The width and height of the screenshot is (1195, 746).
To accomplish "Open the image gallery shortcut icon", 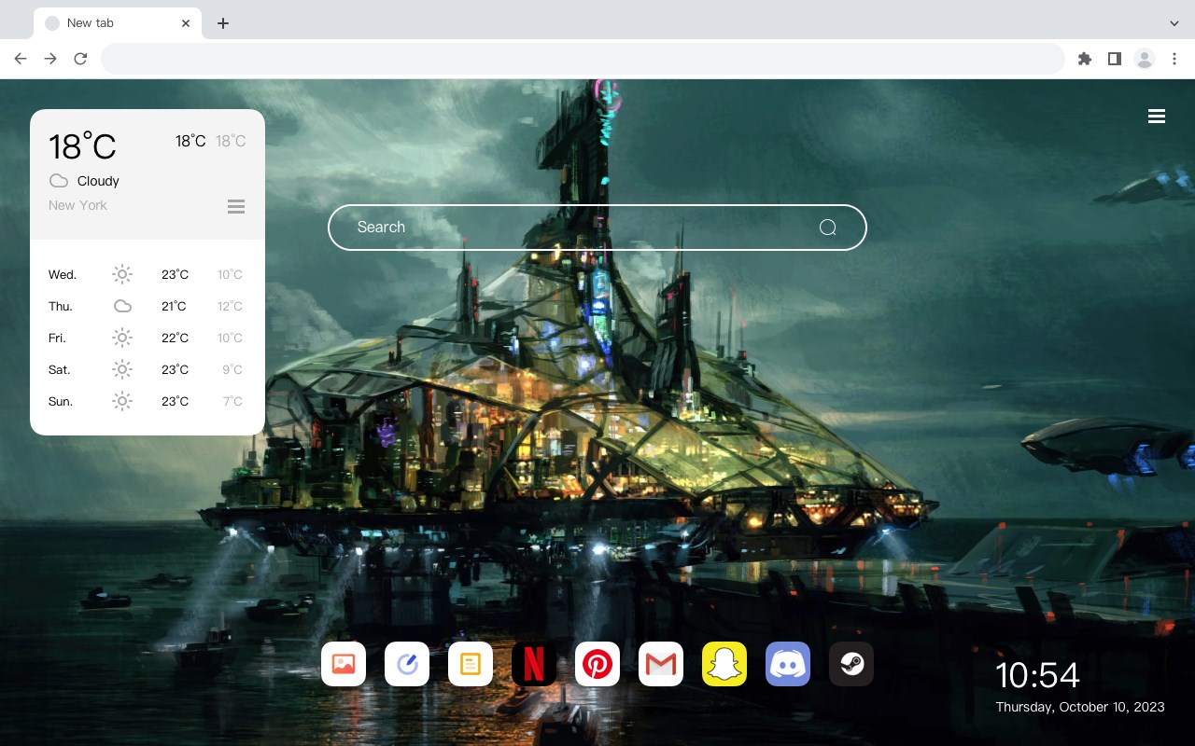I will [344, 664].
